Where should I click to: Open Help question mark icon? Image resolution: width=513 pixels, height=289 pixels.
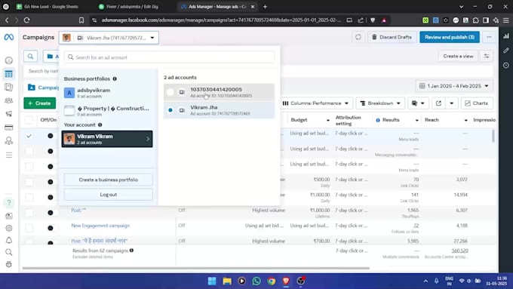[9, 202]
